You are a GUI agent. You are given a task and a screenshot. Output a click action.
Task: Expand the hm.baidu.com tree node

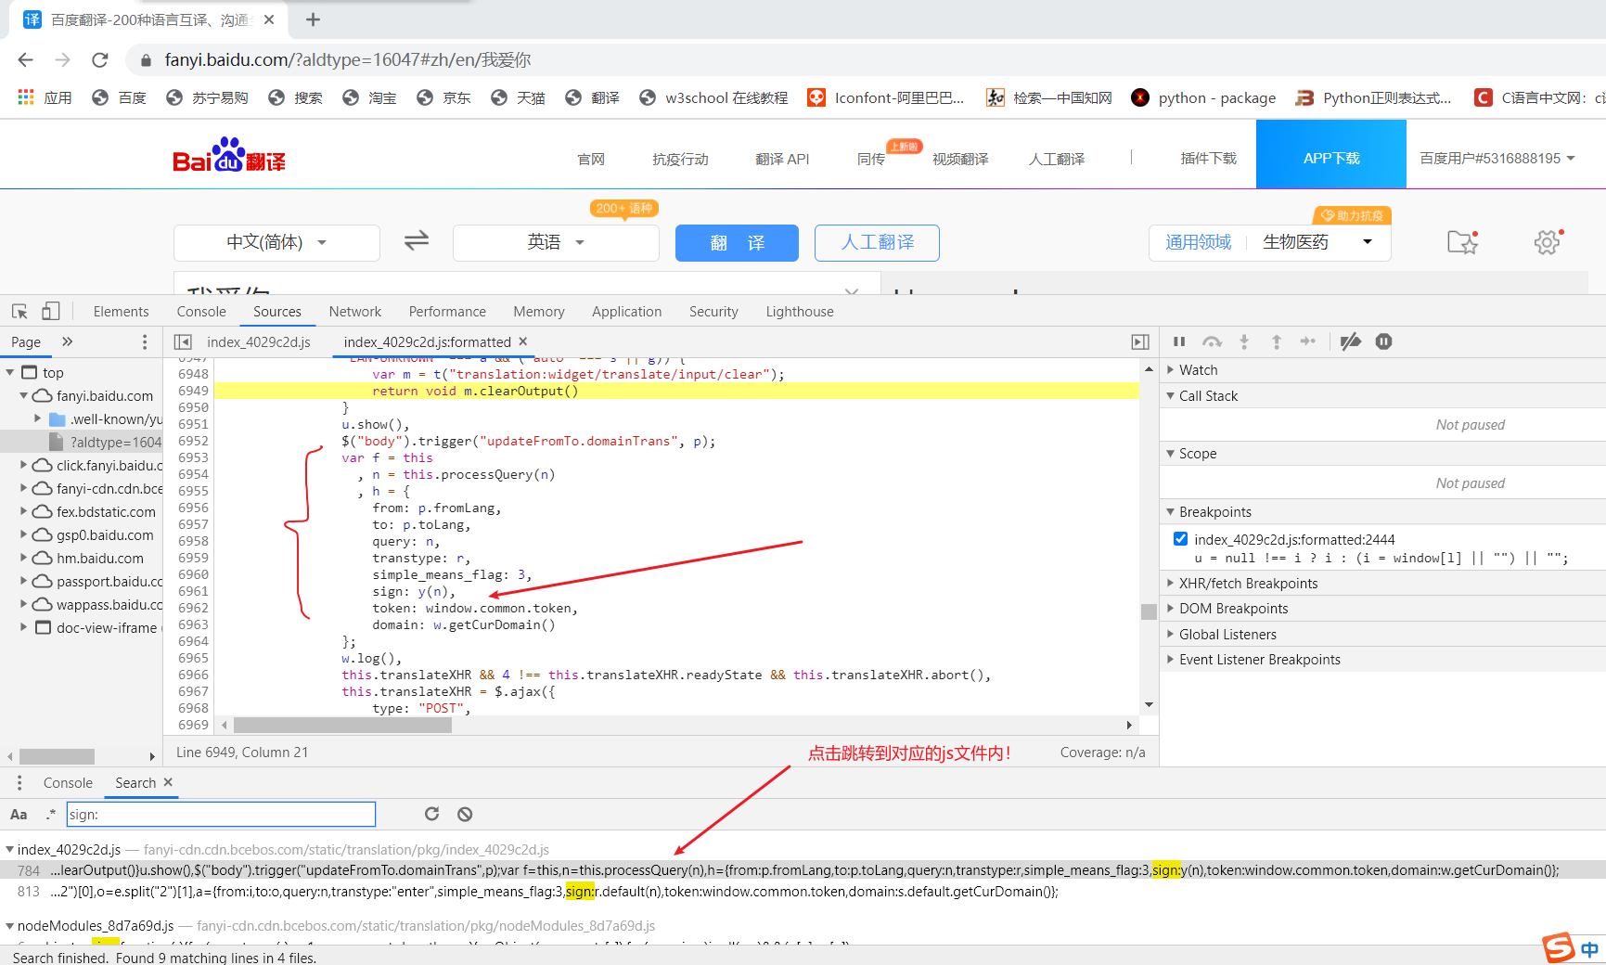(24, 559)
